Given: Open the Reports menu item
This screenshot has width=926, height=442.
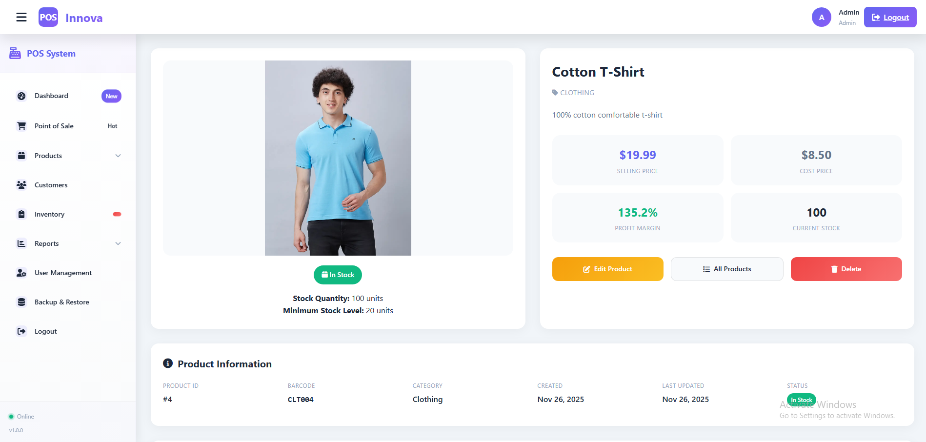Looking at the screenshot, I should pyautogui.click(x=47, y=243).
